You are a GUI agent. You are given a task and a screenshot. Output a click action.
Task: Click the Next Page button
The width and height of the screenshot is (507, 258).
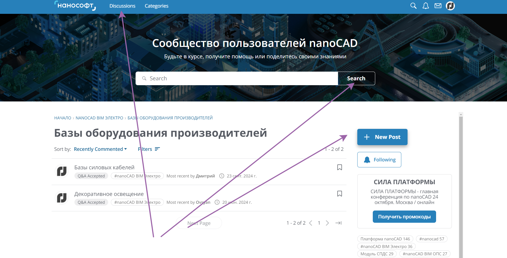point(199,223)
